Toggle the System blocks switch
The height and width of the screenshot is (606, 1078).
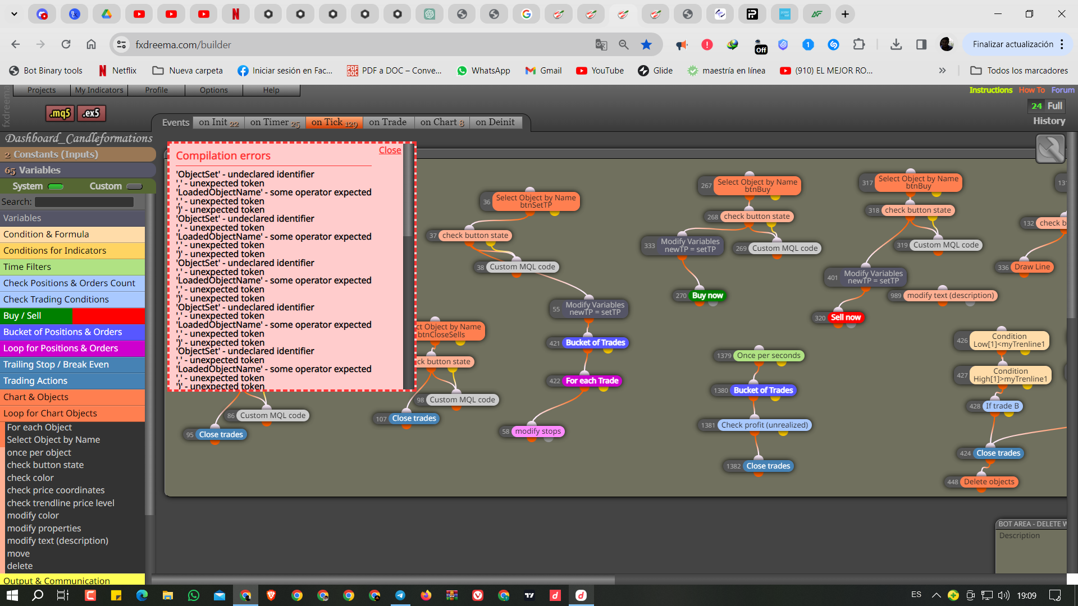point(56,186)
